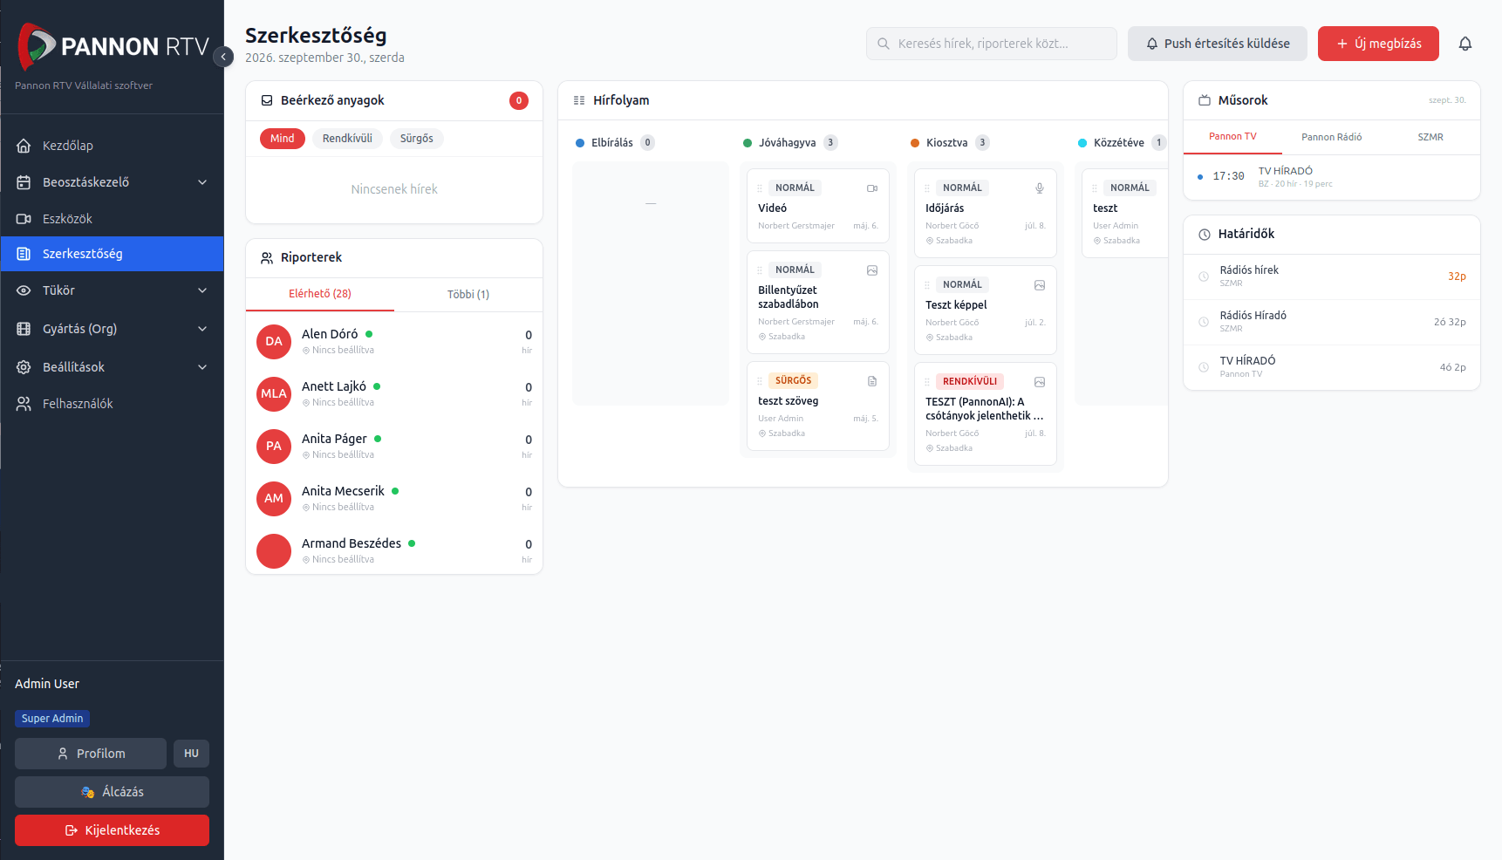Click image icon on TESZT (PannonAI) card
The image size is (1502, 860).
(x=1040, y=382)
